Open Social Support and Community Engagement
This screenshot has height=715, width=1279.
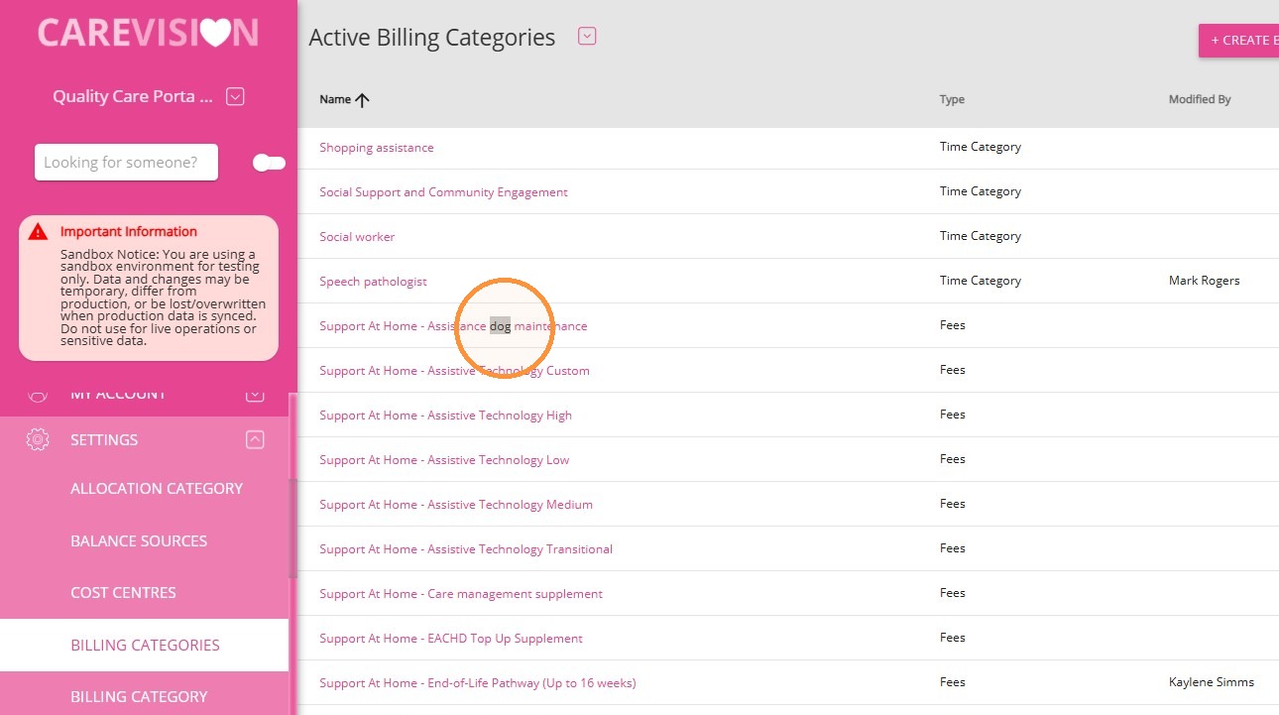click(x=443, y=192)
